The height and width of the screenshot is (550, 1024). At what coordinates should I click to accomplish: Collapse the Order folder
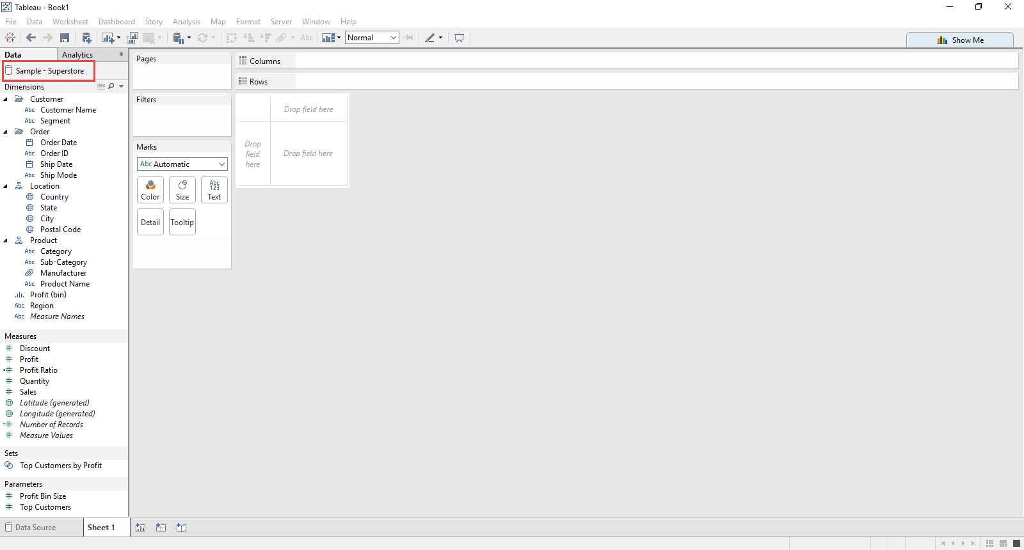pyautogui.click(x=6, y=132)
